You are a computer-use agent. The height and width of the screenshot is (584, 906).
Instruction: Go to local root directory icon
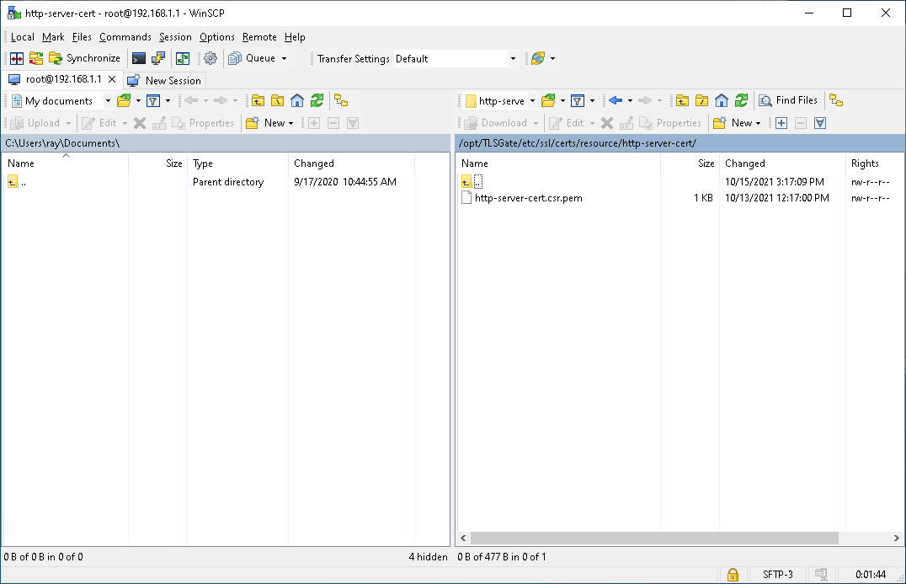pos(277,100)
